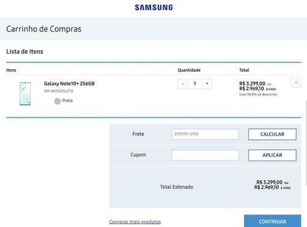
Task: Click the Frete label
Action: (x=138, y=134)
